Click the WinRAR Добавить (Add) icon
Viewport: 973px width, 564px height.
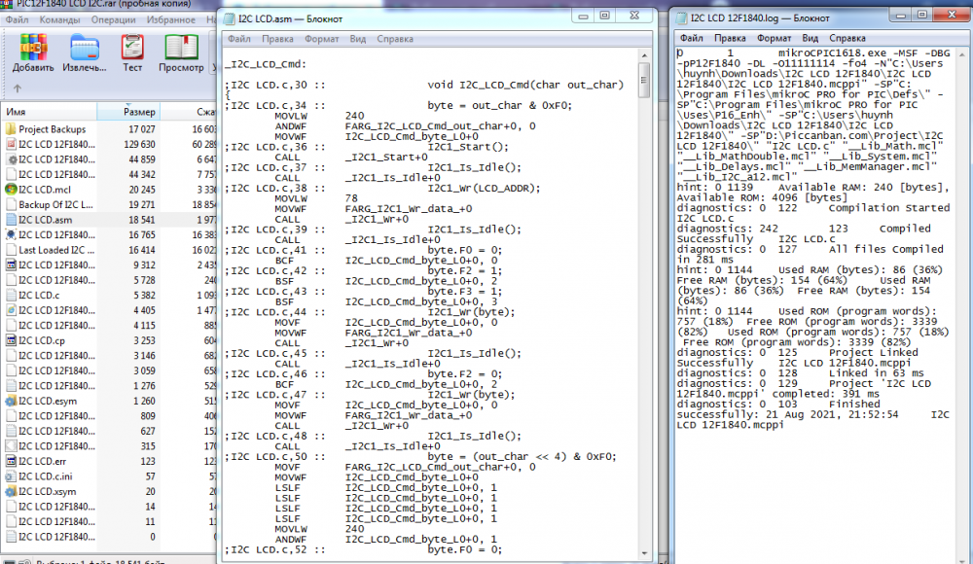[33, 51]
